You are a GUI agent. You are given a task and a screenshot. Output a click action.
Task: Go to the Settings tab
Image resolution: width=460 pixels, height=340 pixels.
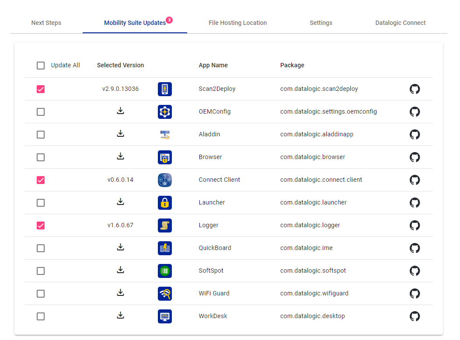(x=321, y=23)
